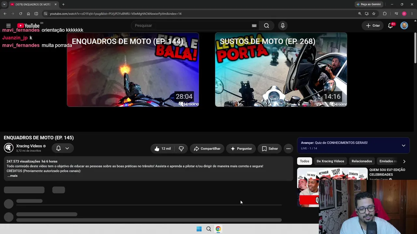Open the Windows Start menu
Screen dimensions: 417x234
[x=199, y=229]
